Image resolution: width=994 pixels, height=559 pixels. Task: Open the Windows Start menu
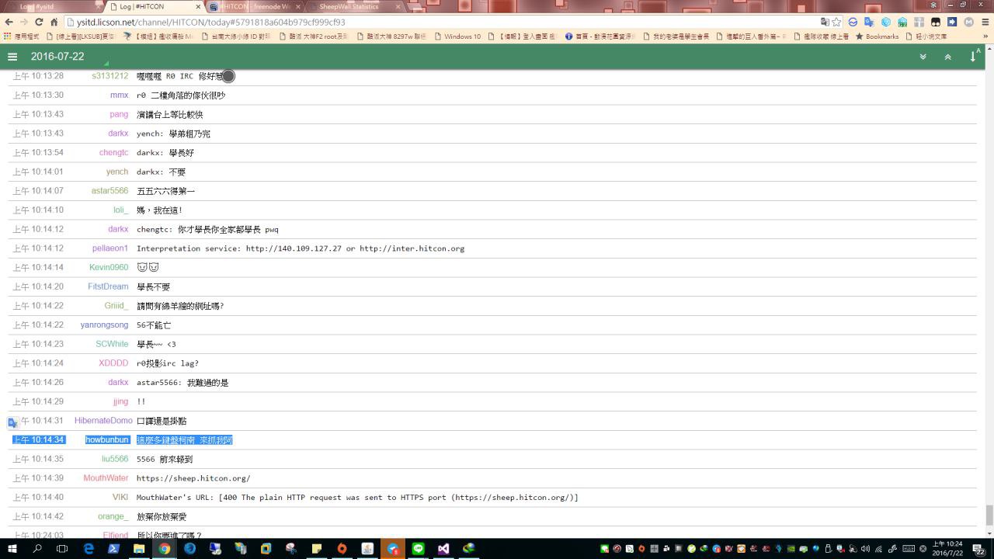tap(12, 549)
